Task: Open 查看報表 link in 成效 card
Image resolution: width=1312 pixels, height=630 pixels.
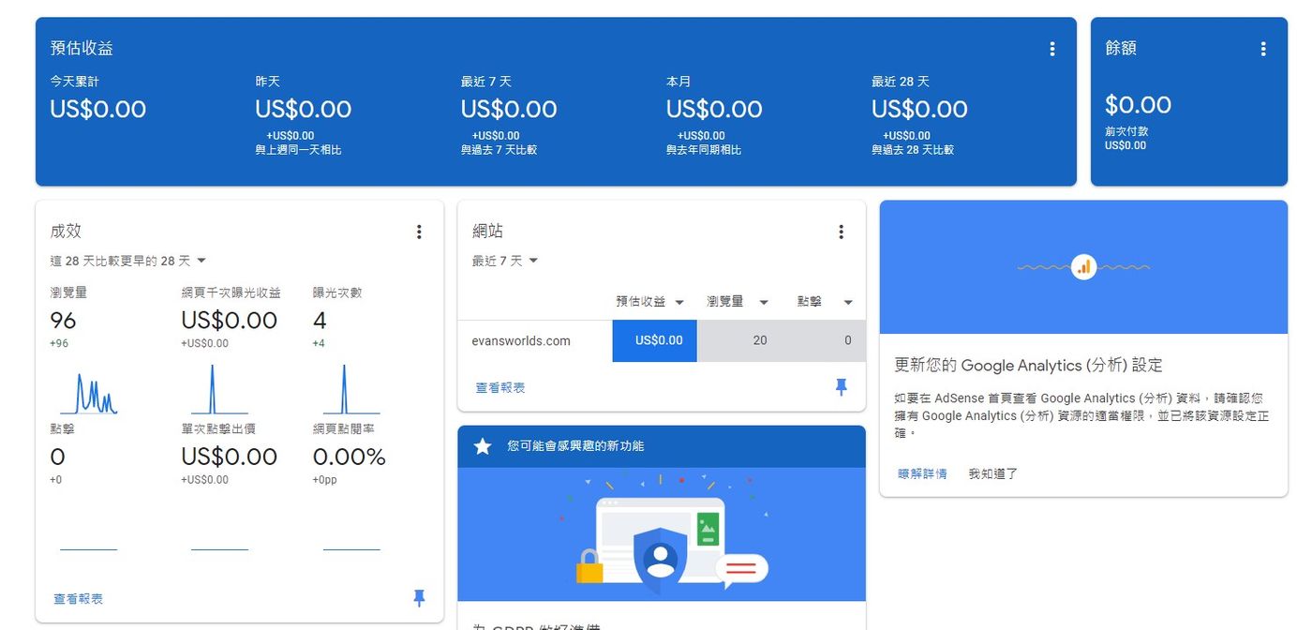Action: [79, 599]
